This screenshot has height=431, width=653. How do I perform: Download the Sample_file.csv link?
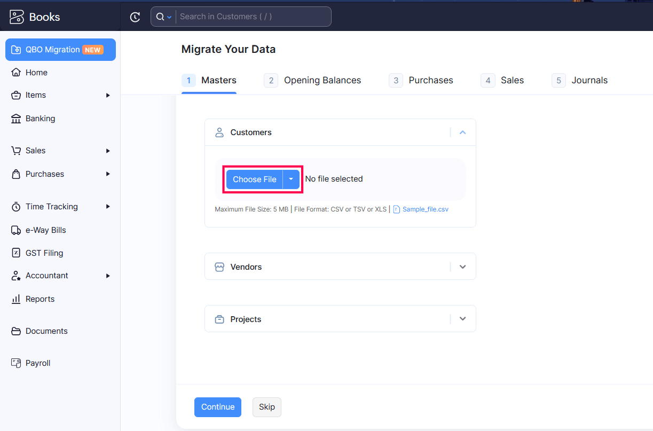tap(425, 209)
